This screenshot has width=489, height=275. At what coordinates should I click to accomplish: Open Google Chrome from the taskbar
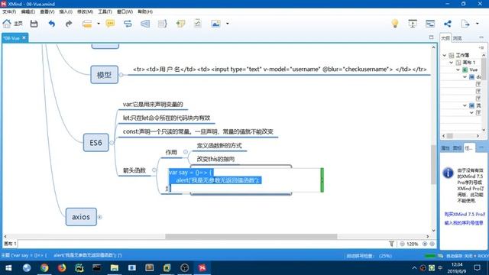[44, 268]
